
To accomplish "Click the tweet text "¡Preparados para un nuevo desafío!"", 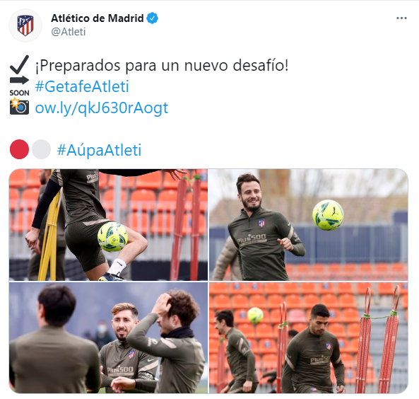I will coord(162,65).
